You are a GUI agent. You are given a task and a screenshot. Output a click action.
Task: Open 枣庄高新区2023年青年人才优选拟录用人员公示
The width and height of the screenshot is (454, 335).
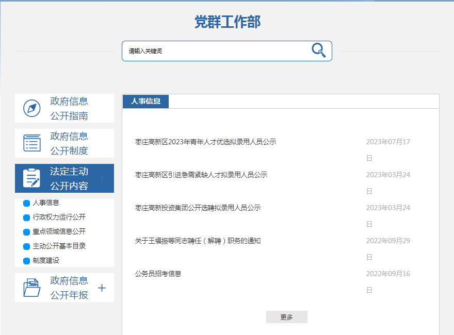tap(205, 142)
